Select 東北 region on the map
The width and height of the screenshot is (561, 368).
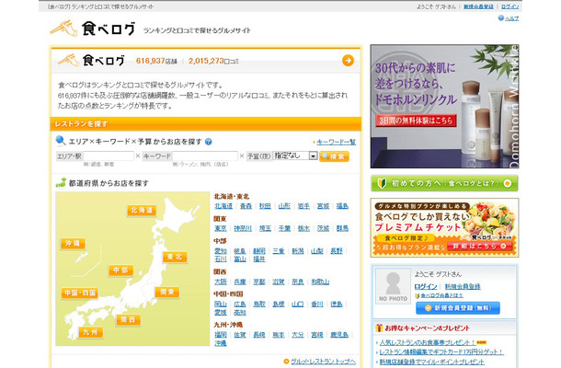(175, 257)
